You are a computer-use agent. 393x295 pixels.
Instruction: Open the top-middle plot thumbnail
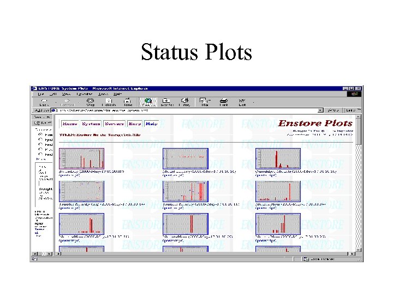point(186,158)
